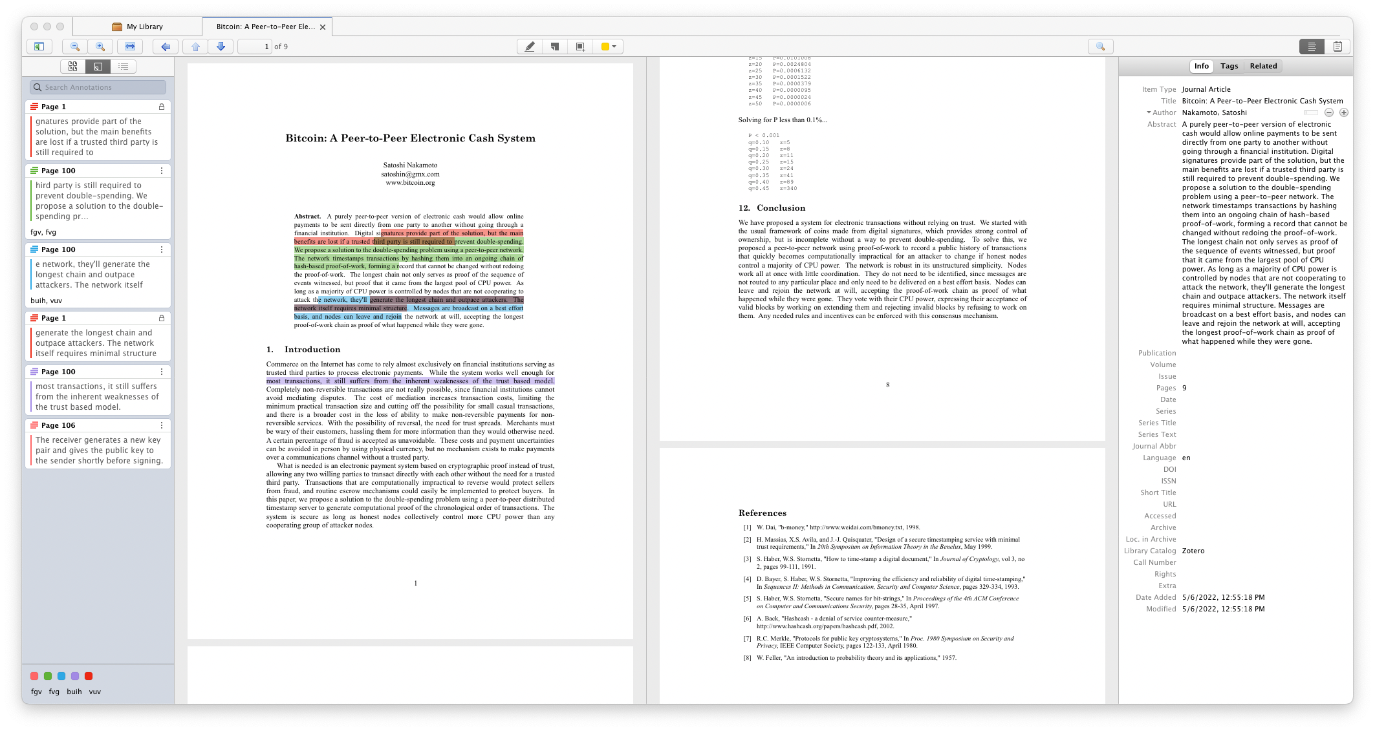Image resolution: width=1375 pixels, height=731 pixels.
Task: Toggle the annotations view in sidebar
Action: coord(98,66)
